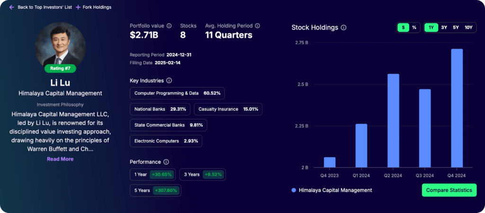
Task: Click the Q2 2024 chart bar
Action: tap(393, 121)
